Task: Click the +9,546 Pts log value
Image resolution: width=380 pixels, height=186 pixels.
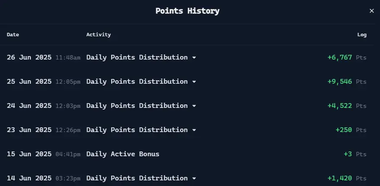Action: coord(347,82)
